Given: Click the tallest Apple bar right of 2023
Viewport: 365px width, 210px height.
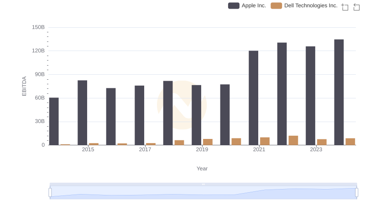Looking at the screenshot, I should coord(339,92).
